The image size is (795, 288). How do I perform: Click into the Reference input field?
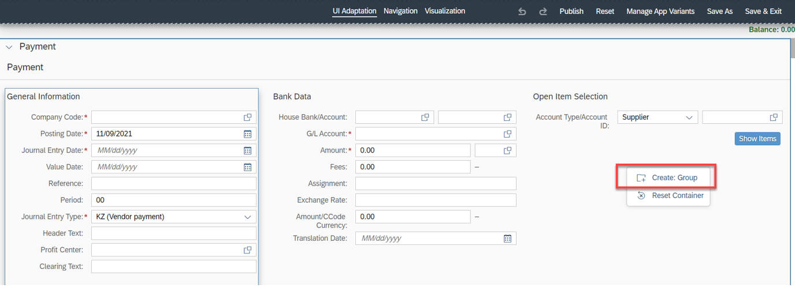click(173, 184)
